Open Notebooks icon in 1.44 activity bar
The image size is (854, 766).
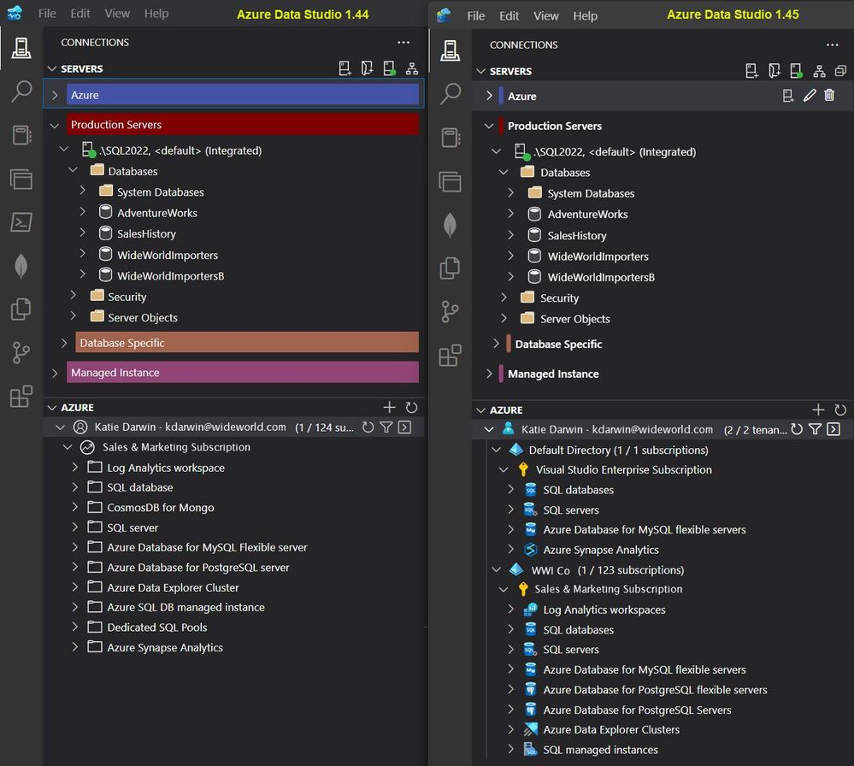(x=21, y=134)
